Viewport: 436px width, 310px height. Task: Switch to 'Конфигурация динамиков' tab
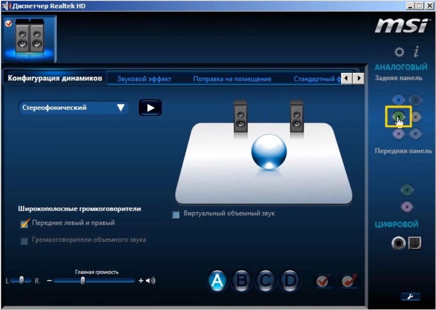pos(55,78)
